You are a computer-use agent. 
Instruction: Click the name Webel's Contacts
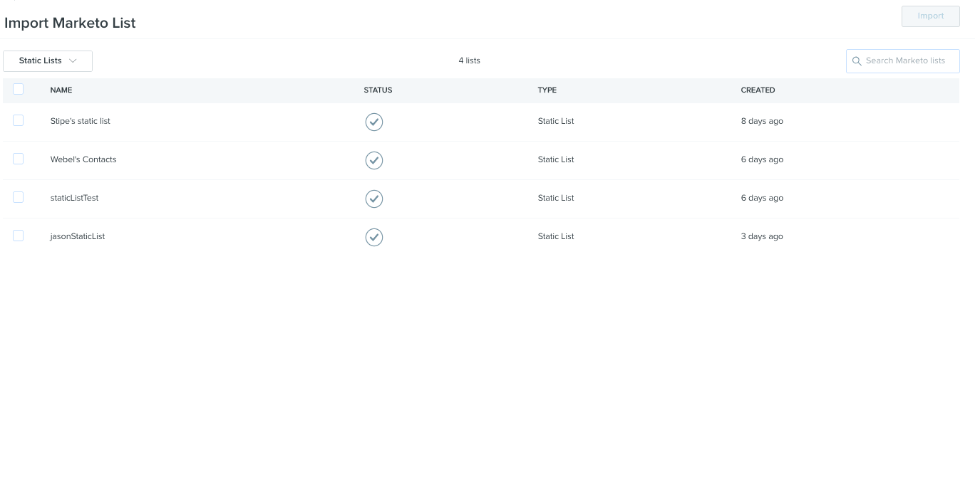(x=83, y=159)
